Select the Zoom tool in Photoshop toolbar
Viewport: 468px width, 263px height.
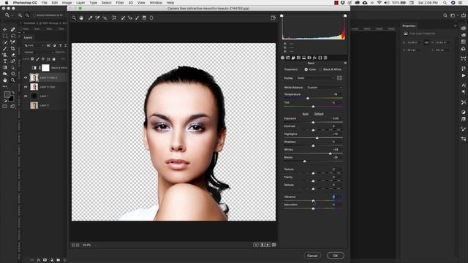(13, 80)
